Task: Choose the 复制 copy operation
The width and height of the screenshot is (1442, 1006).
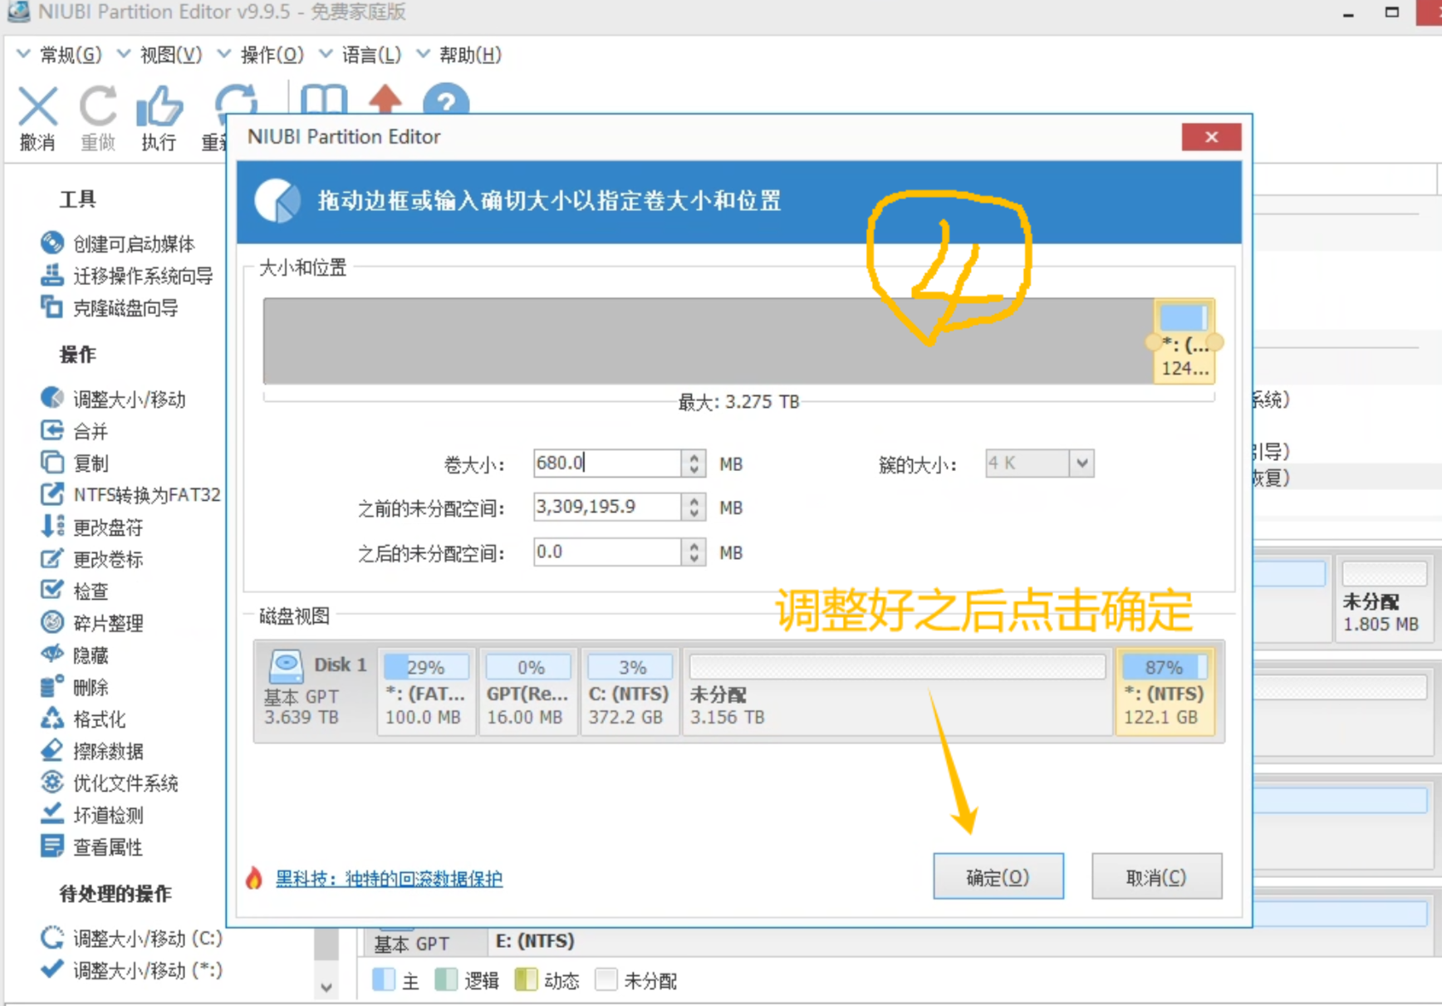Action: [74, 463]
